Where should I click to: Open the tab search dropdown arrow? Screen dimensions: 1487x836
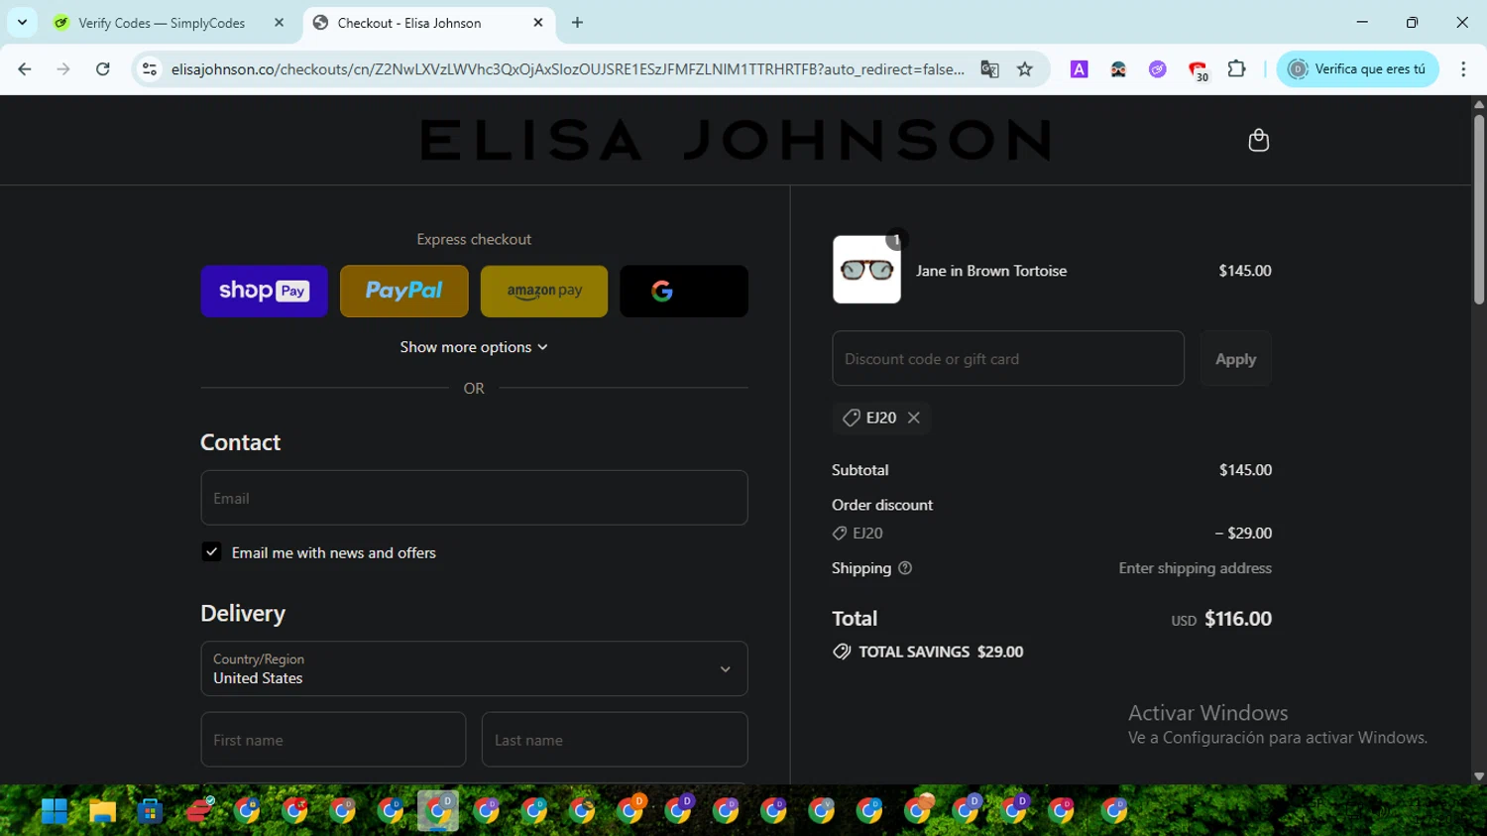click(22, 22)
